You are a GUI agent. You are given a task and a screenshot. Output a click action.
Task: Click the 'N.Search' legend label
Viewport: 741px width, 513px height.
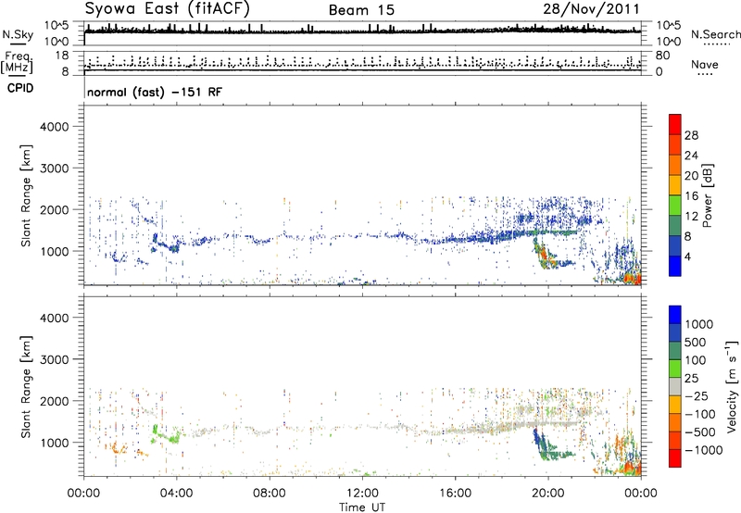[x=715, y=34]
